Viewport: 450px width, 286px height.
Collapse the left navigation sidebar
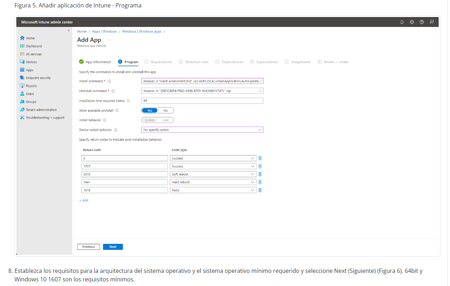(x=69, y=31)
